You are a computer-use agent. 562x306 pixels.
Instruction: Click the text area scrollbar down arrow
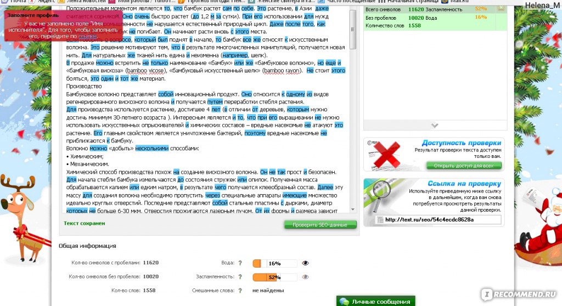point(353,209)
